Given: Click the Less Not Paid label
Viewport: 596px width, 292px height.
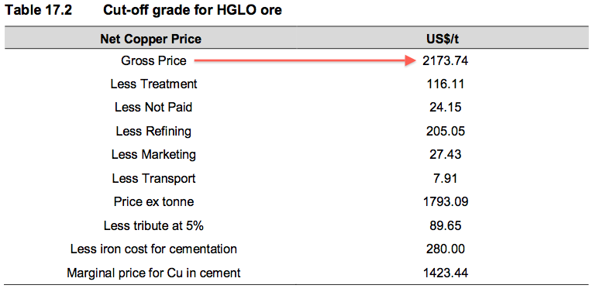Looking at the screenshot, I should click(153, 108).
